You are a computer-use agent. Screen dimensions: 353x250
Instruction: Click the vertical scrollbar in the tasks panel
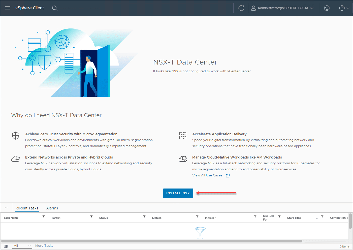(x=350, y=221)
